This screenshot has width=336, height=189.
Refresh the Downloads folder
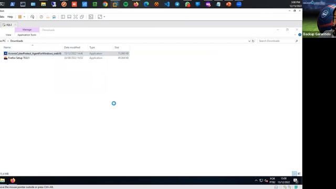tap(253, 41)
